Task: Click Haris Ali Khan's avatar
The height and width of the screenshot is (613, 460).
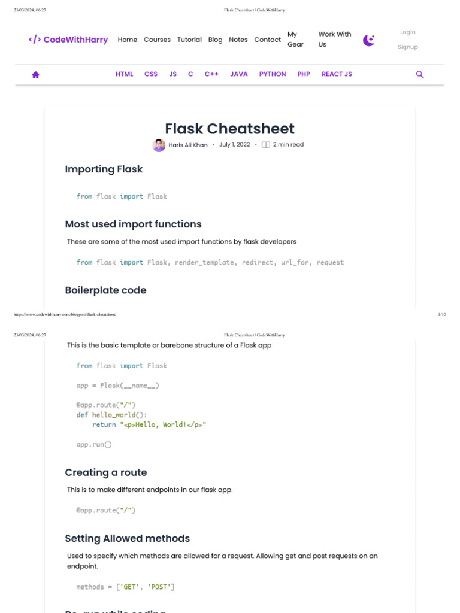Action: pyautogui.click(x=159, y=145)
